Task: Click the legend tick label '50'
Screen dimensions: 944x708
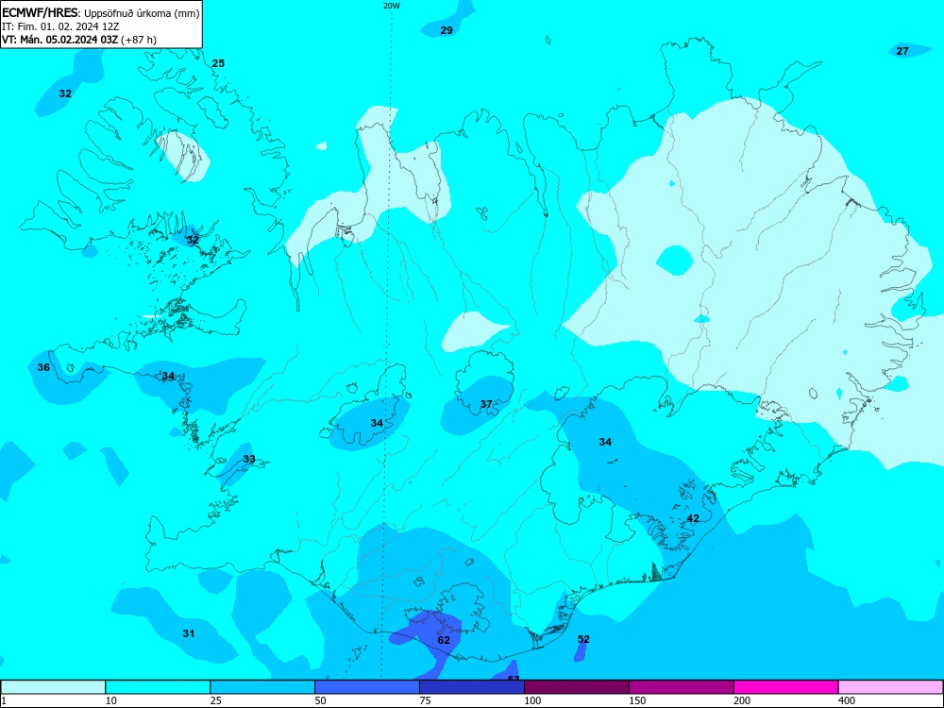Action: point(321,700)
